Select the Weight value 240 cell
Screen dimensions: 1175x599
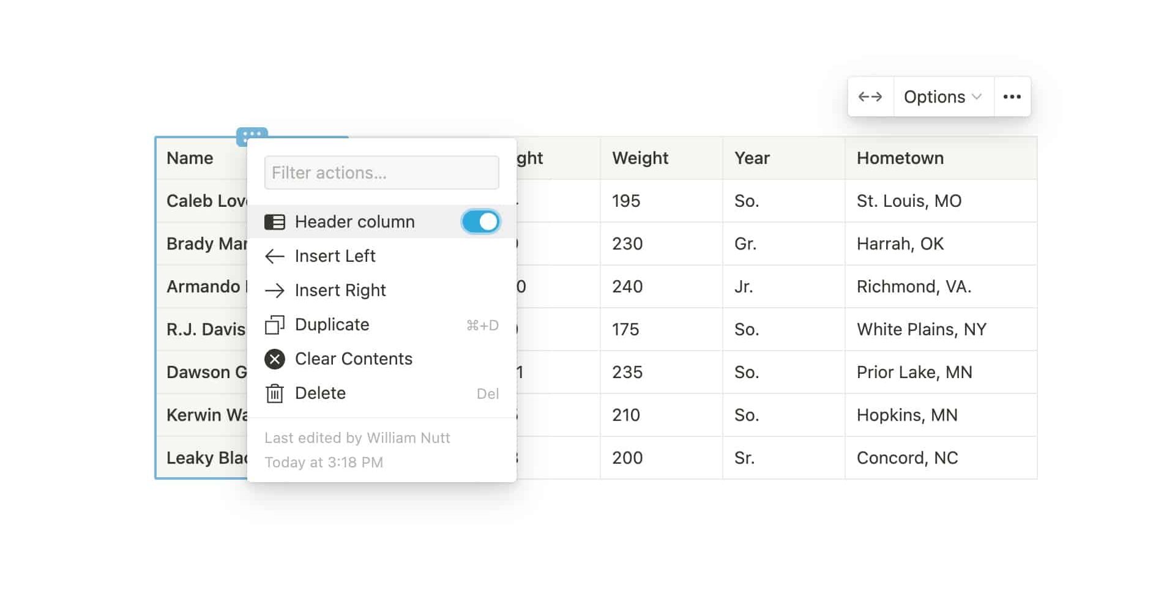coord(626,286)
